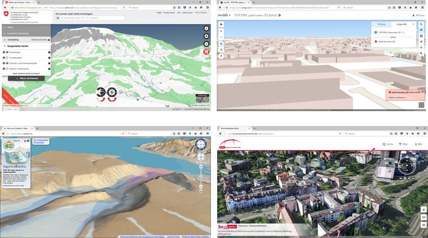The image size is (428, 238).
Task: Open Hintergrund background map thumbnail
Action: click(202, 99)
